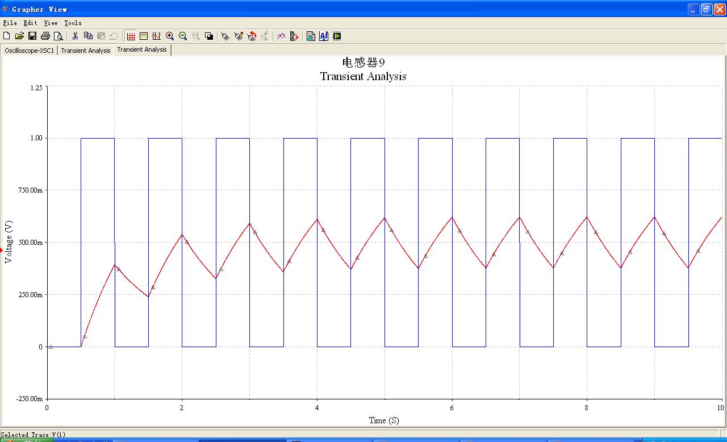This screenshot has height=442, width=727.
Task: Switch to the first Transient Analysis tab
Action: click(86, 50)
